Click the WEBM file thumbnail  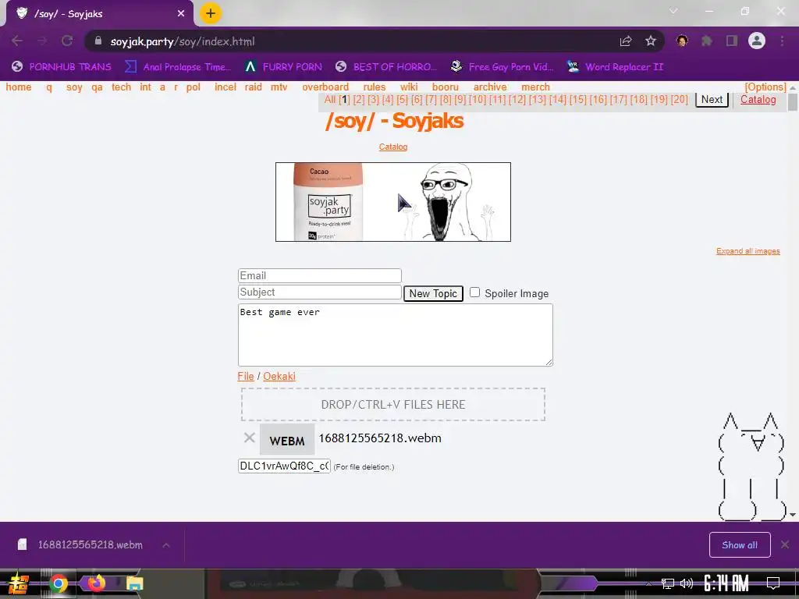(287, 439)
